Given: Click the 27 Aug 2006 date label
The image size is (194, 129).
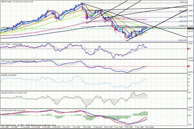Looking at the screenshot, I should 25,127.
